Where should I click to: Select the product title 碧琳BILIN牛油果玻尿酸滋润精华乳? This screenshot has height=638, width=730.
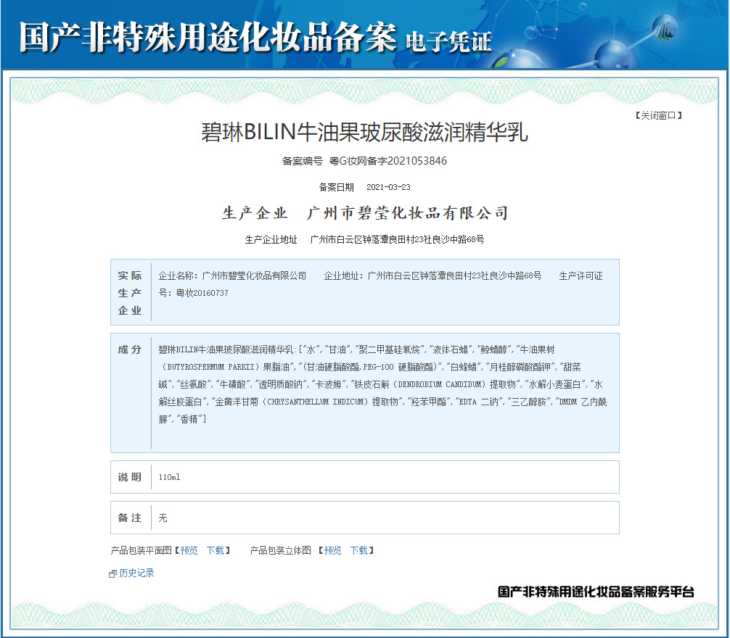pos(364,132)
